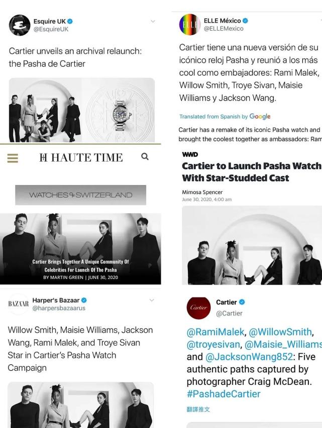This screenshot has width=322, height=428.
Task: Open the Watches of Switzerland banner
Action: pos(81,195)
